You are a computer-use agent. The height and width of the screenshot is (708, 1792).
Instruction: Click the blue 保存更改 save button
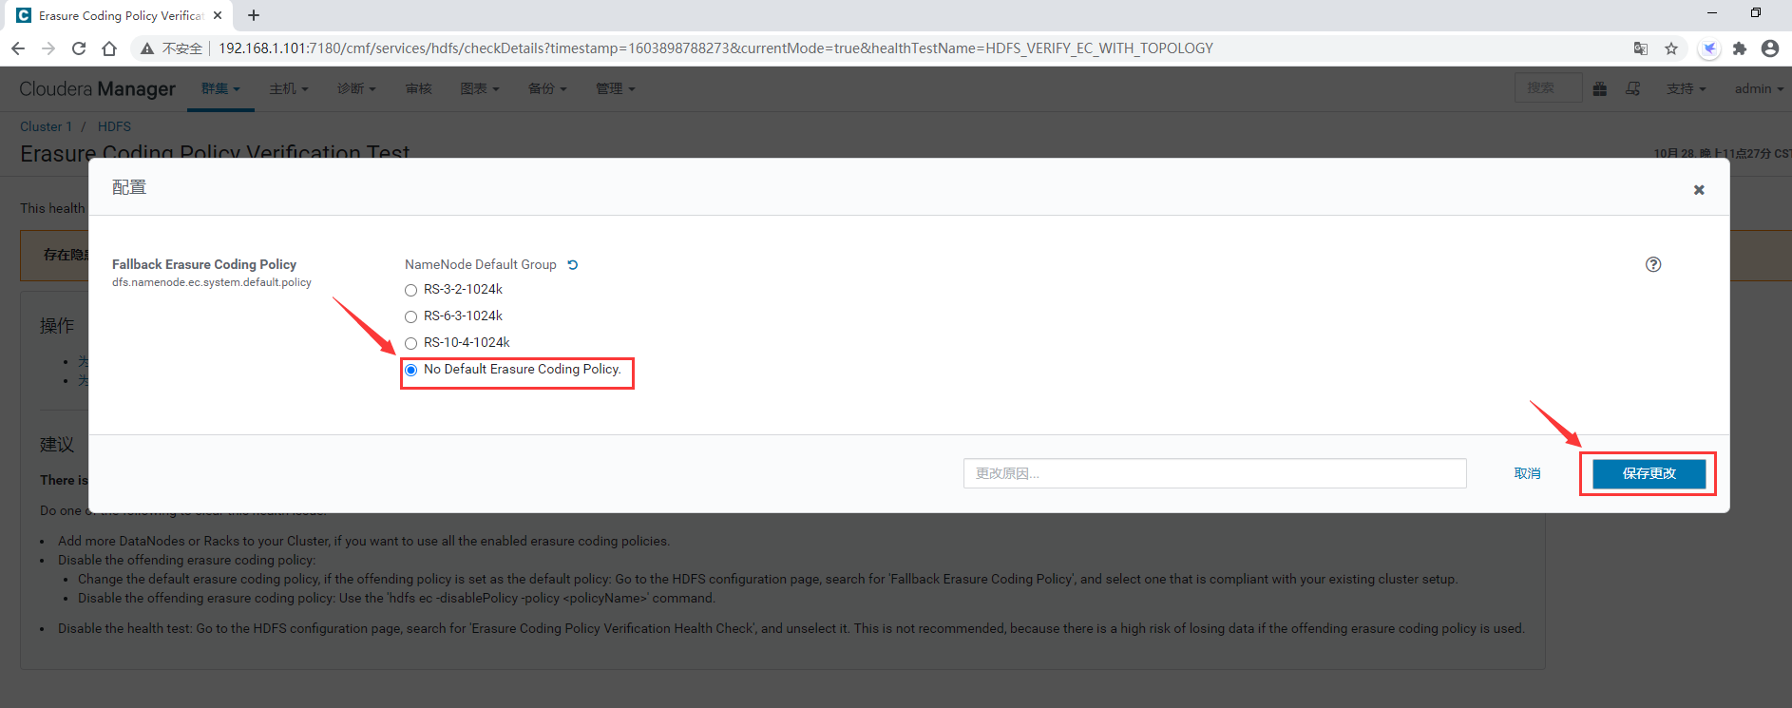click(1649, 473)
